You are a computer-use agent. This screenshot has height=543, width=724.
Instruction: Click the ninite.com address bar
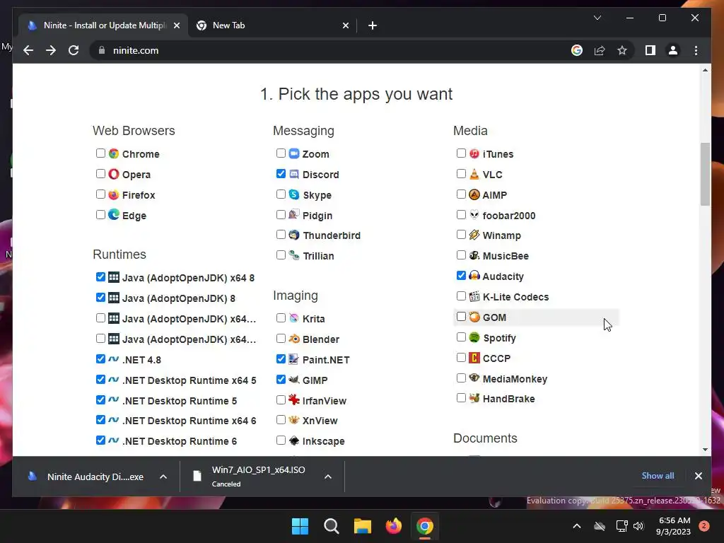point(328,50)
